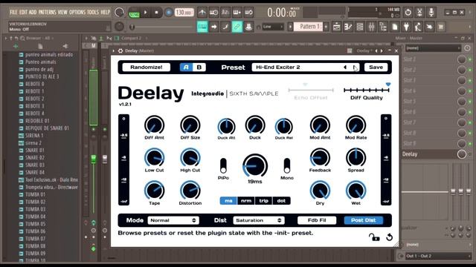Click the padlock lock icon in Deelay

(374, 237)
